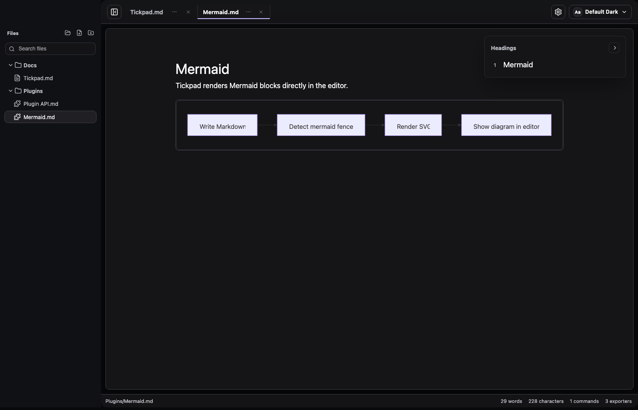Jump to the Mermaid heading in the outline
Viewport: 638px width, 410px height.
point(518,65)
